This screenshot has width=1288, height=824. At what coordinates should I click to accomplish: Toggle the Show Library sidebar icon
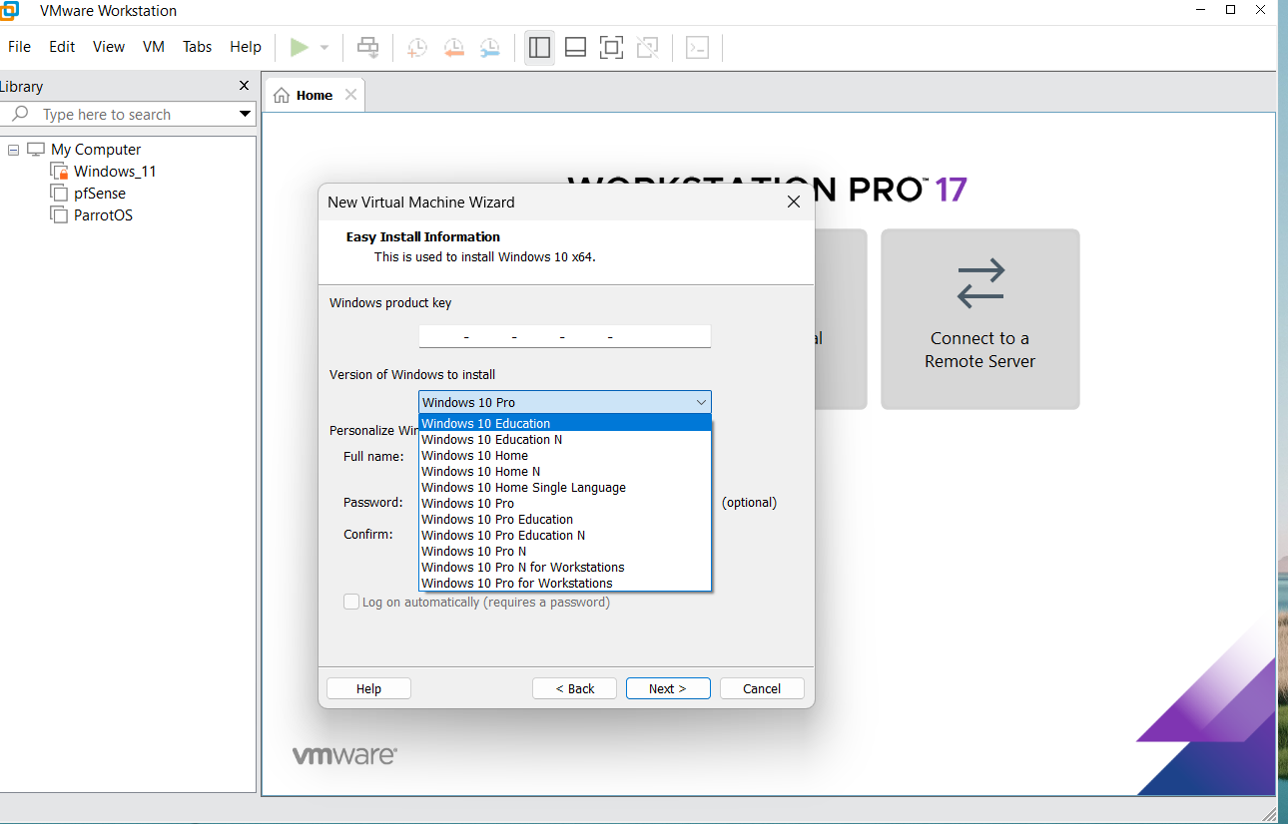540,47
